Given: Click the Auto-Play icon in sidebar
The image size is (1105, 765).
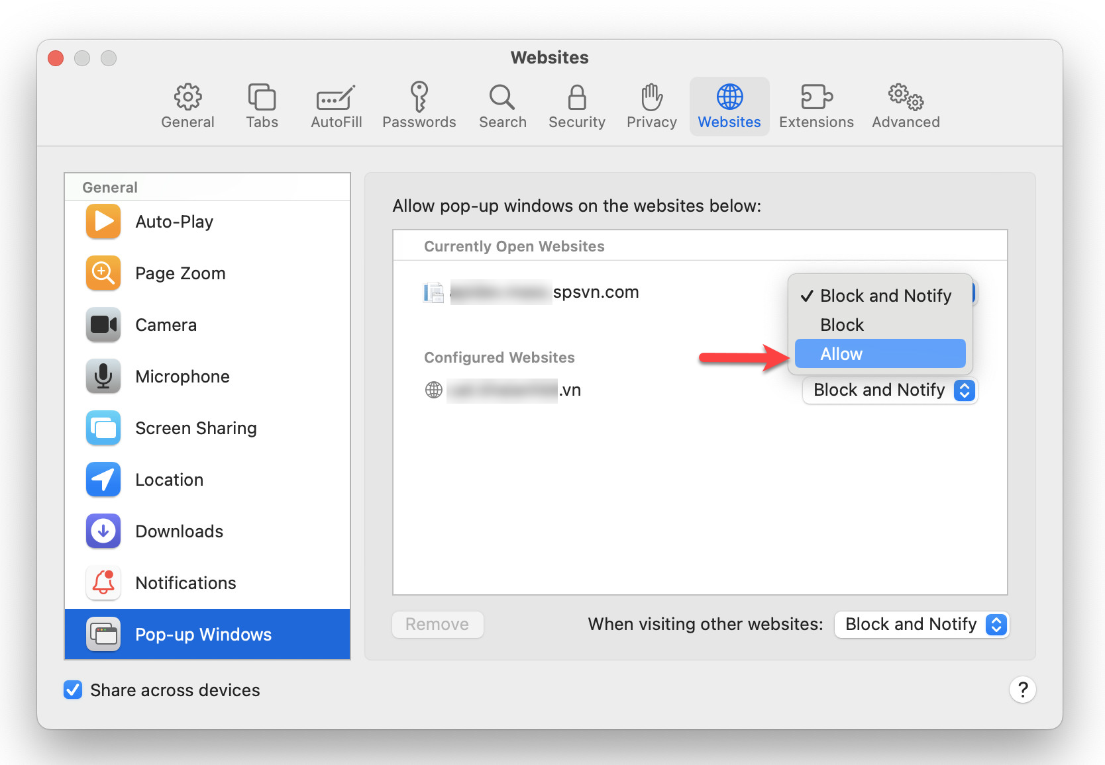Looking at the screenshot, I should coord(103,222).
